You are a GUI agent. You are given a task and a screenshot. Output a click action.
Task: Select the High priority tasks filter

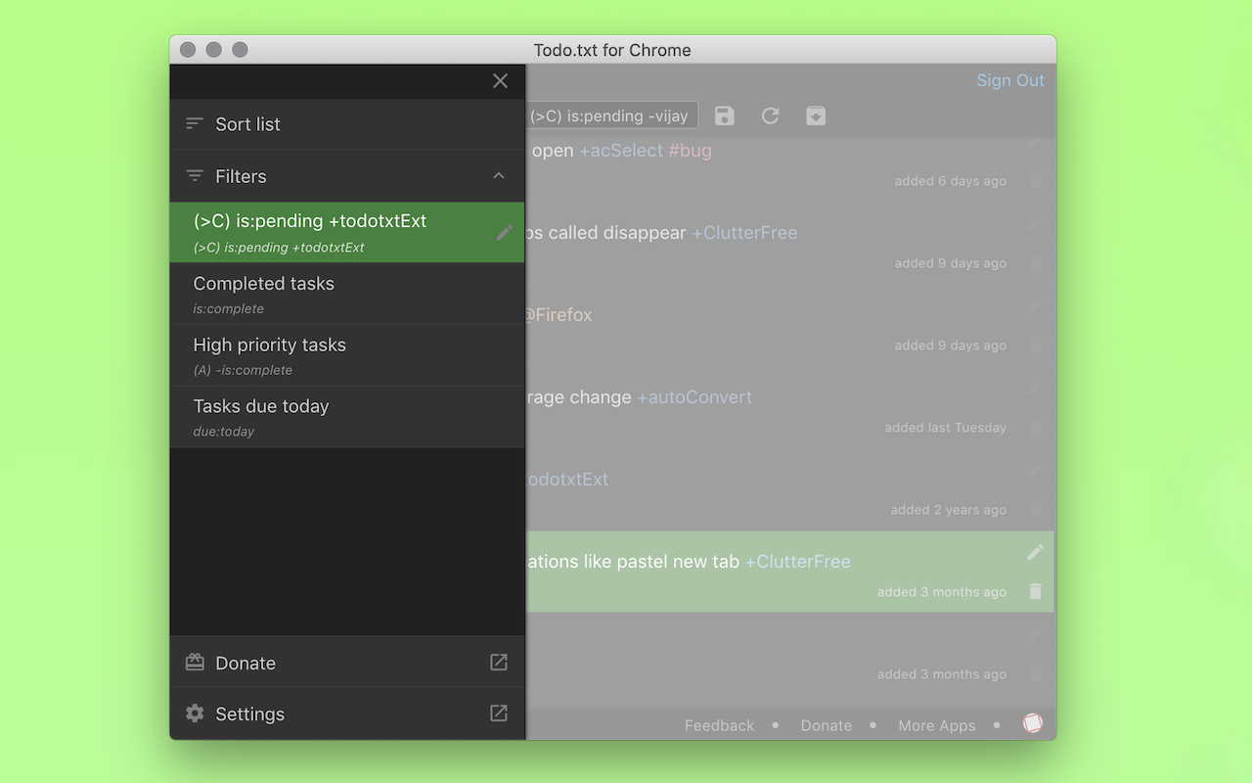(x=347, y=355)
